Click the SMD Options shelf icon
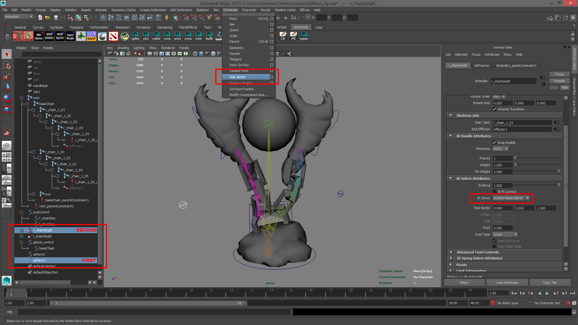The height and width of the screenshot is (325, 578). pos(39,36)
